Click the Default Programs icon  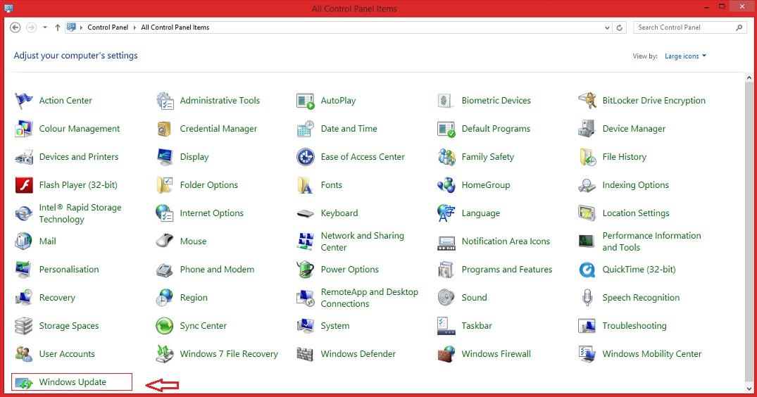446,129
